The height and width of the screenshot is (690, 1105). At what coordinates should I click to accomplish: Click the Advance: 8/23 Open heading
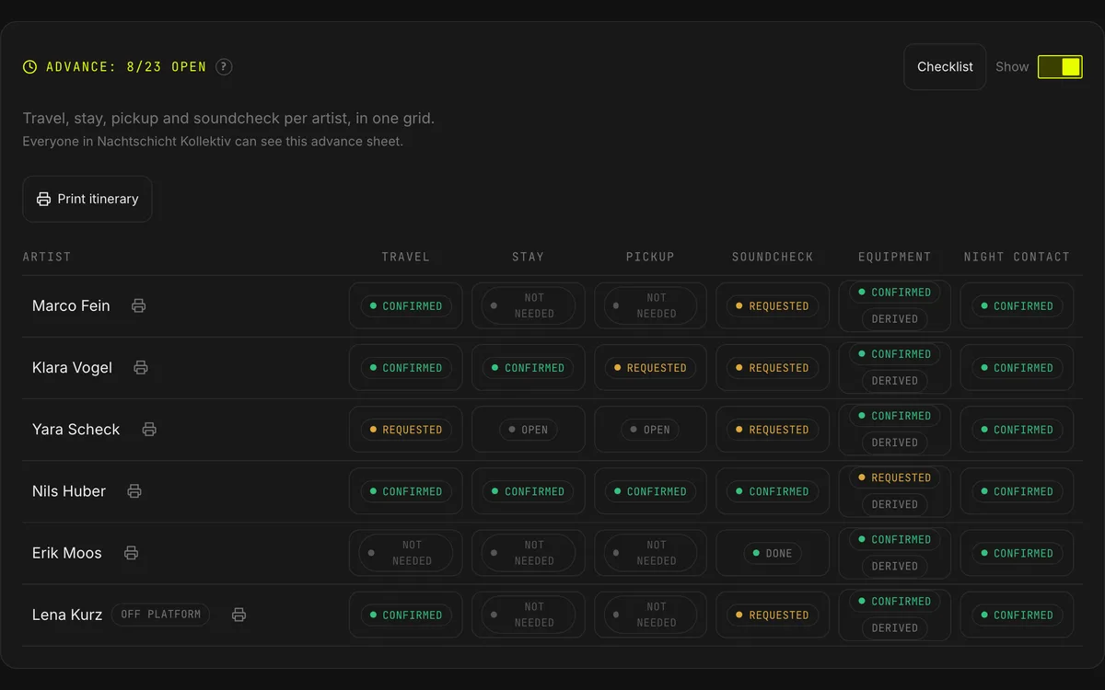tap(126, 67)
